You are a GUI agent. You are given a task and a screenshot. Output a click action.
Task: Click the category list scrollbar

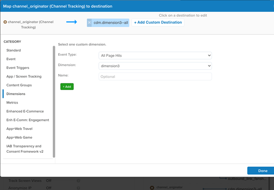[54, 101]
